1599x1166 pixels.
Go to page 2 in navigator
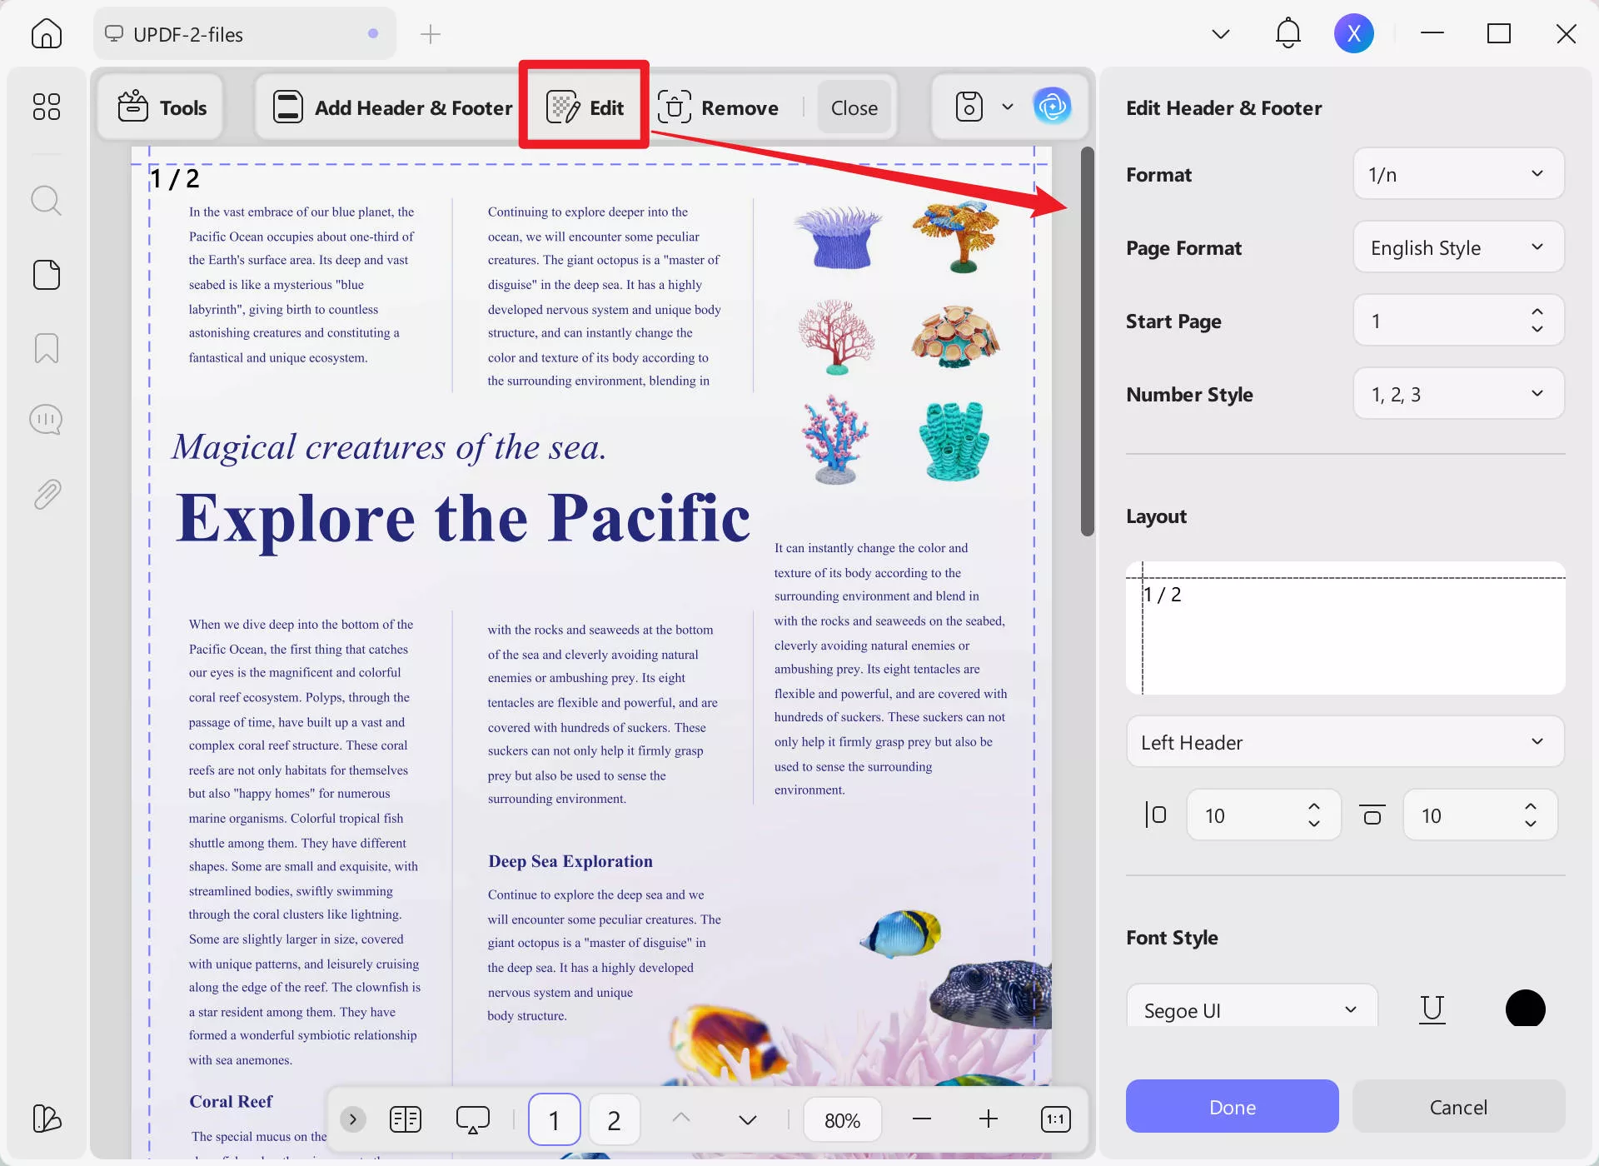(614, 1120)
